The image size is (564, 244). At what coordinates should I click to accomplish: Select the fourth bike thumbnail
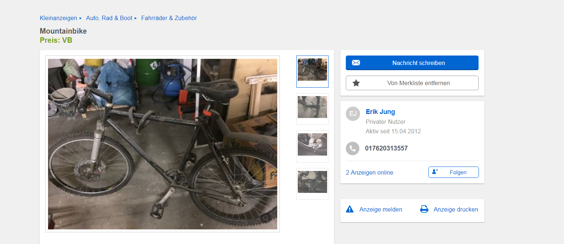tap(312, 184)
